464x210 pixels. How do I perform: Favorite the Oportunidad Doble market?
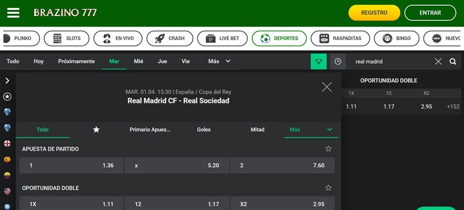click(x=328, y=188)
